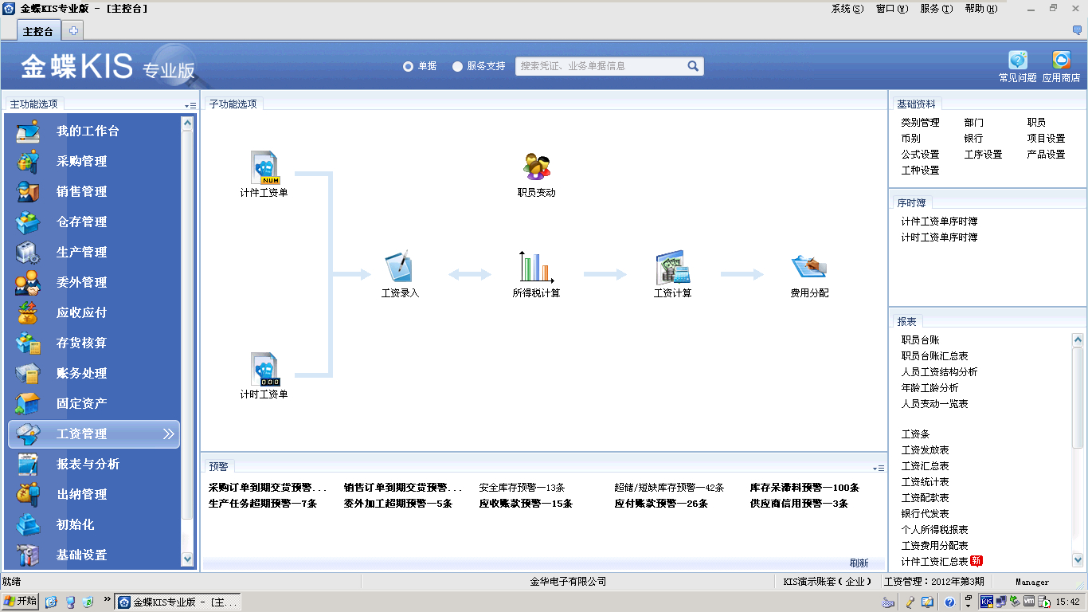Click the Windows 开始 button
This screenshot has width=1088, height=612.
point(21,601)
